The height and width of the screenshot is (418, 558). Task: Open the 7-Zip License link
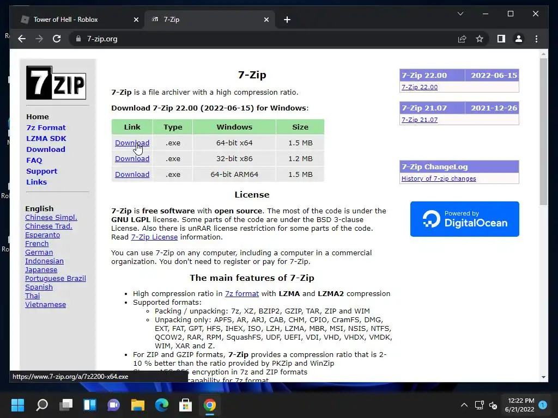point(154,237)
